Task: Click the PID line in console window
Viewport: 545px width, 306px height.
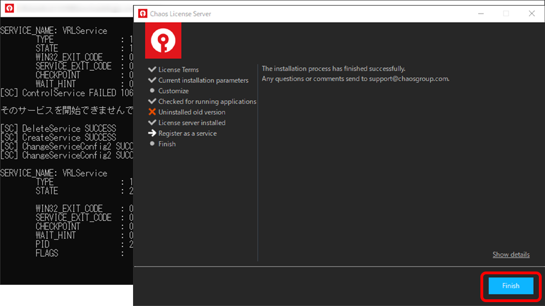Action: [84, 245]
